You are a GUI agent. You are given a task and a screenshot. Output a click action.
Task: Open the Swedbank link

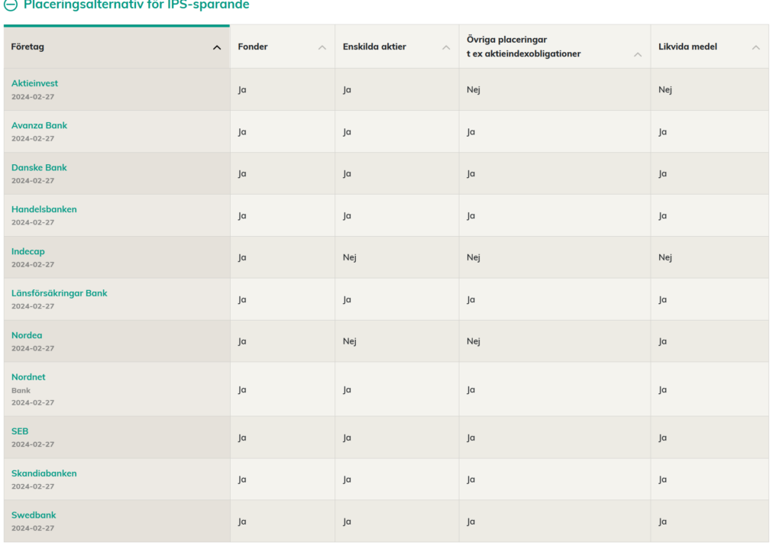coord(34,515)
